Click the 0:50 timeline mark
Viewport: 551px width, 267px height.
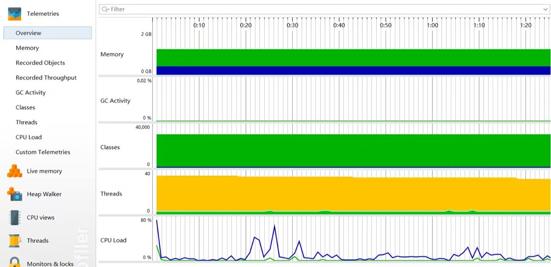point(386,25)
